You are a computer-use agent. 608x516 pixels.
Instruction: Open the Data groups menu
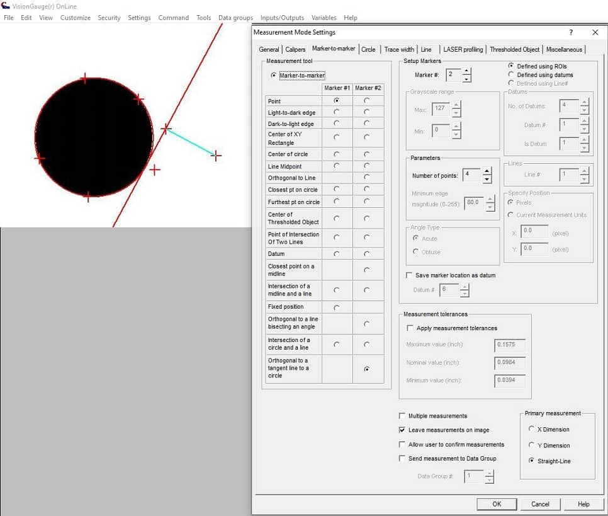pyautogui.click(x=235, y=18)
